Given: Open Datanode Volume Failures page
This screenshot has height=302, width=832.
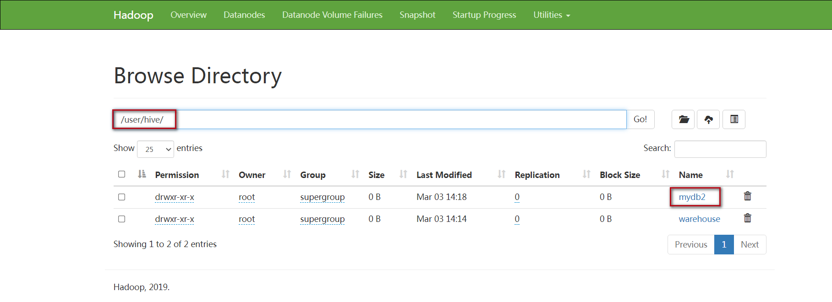Looking at the screenshot, I should pos(332,15).
